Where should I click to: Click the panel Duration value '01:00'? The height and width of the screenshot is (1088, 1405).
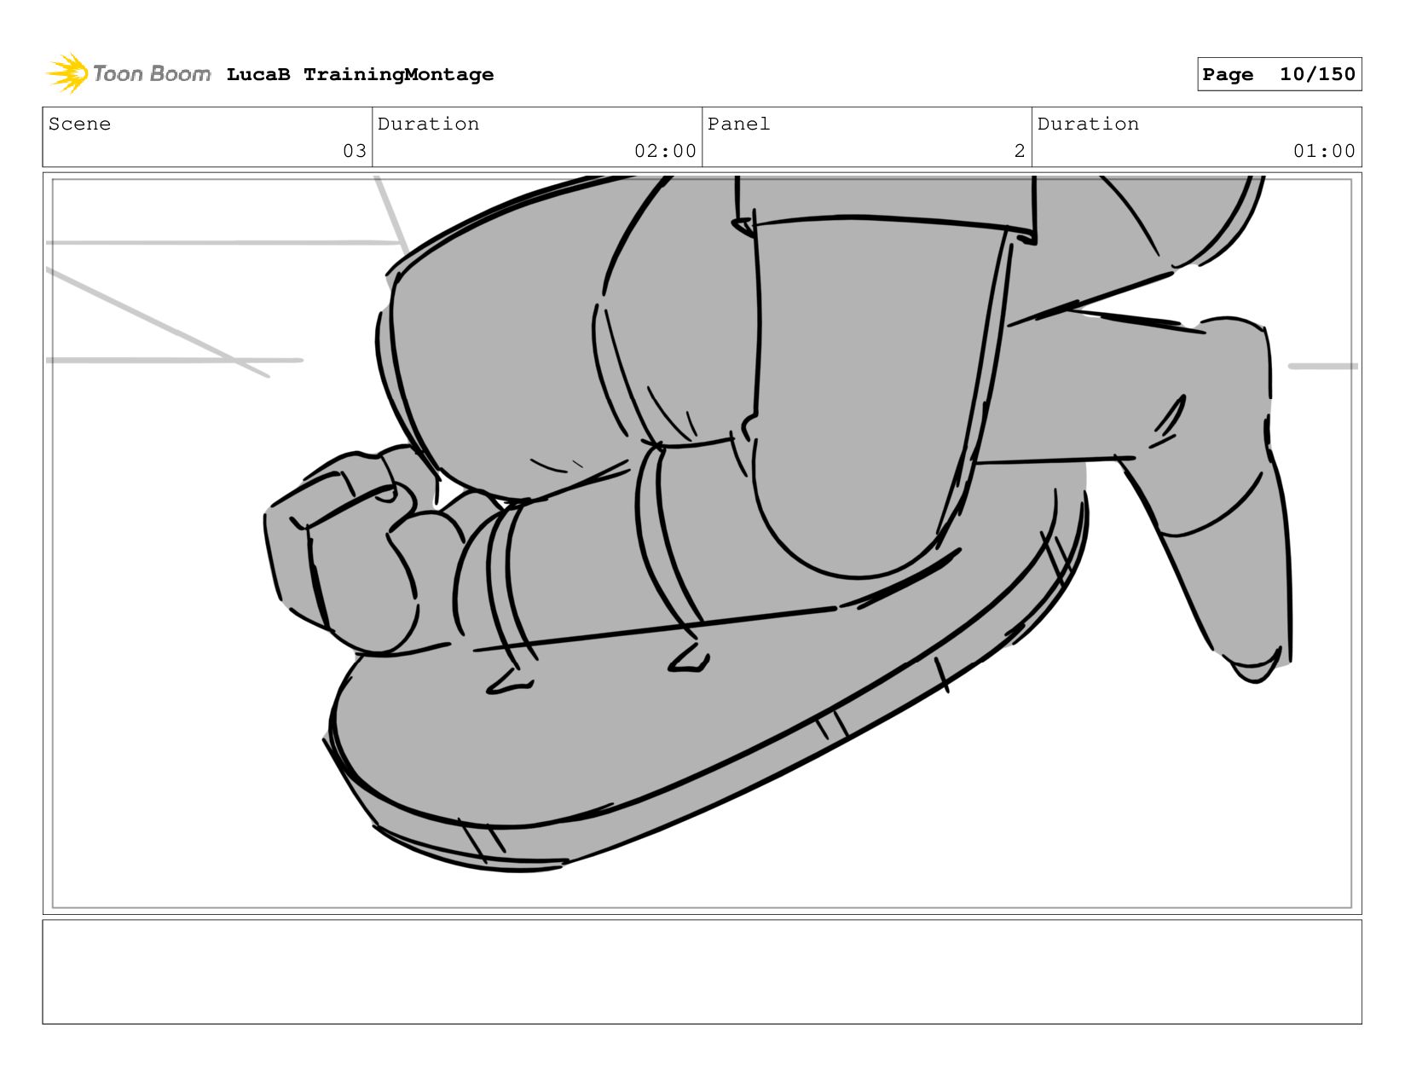[x=1324, y=151]
